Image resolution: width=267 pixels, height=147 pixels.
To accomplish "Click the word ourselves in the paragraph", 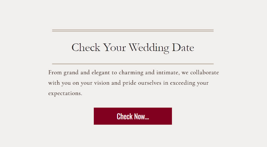I will tap(150, 83).
